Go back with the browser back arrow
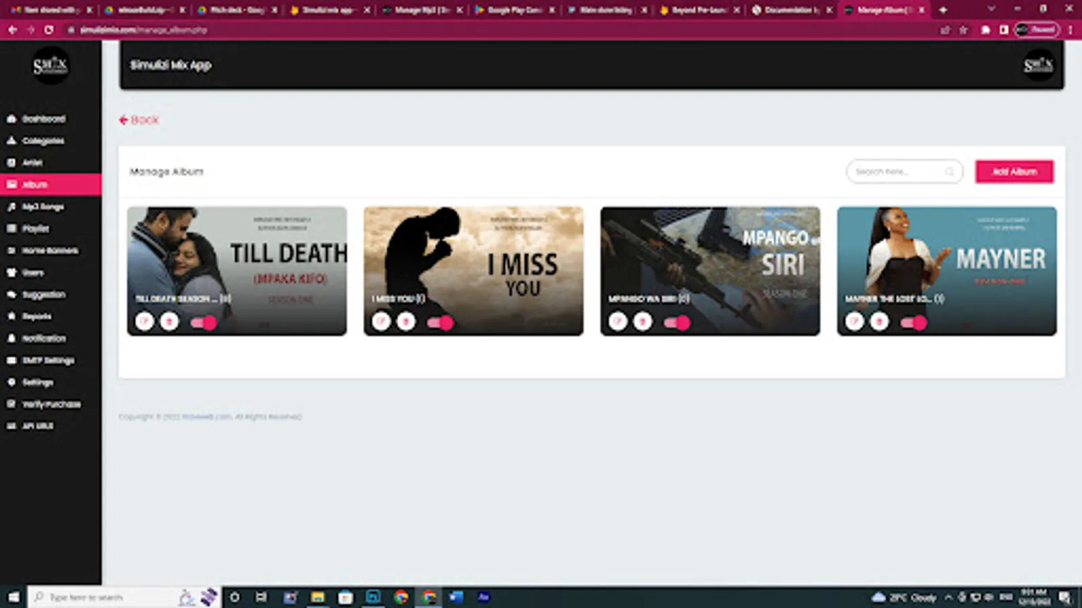The image size is (1082, 608). coord(12,30)
